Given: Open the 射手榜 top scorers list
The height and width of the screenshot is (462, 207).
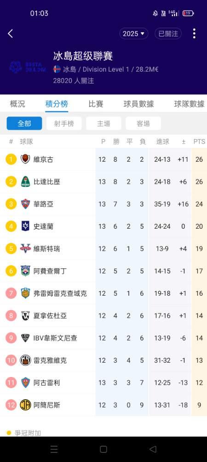Looking at the screenshot, I should coord(64,123).
